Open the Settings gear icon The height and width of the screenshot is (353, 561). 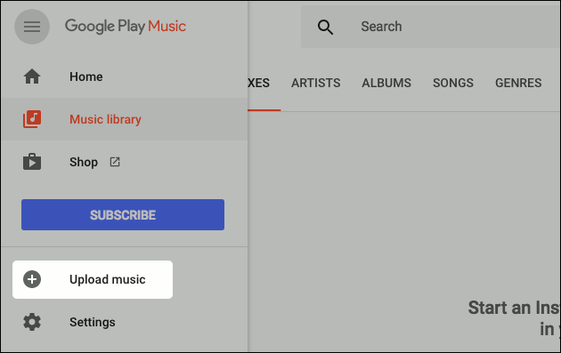[32, 322]
